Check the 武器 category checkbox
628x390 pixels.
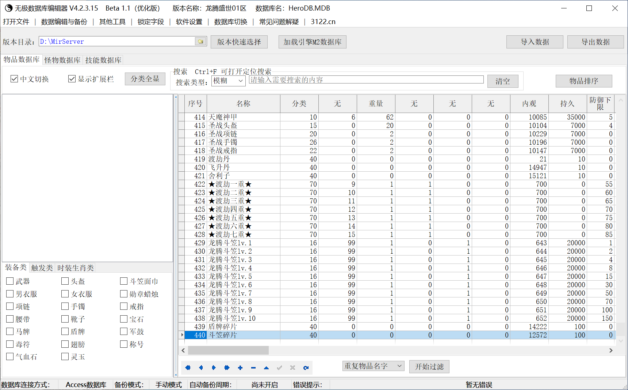10,281
